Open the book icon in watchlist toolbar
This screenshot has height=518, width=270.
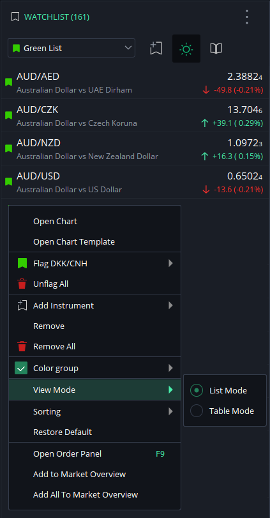[x=216, y=49]
